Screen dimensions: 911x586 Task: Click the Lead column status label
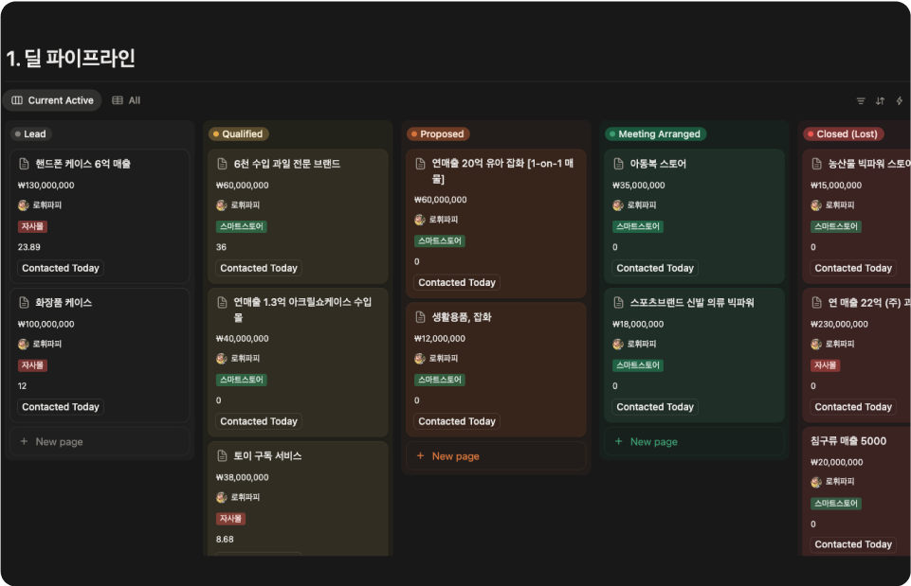pyautogui.click(x=30, y=134)
